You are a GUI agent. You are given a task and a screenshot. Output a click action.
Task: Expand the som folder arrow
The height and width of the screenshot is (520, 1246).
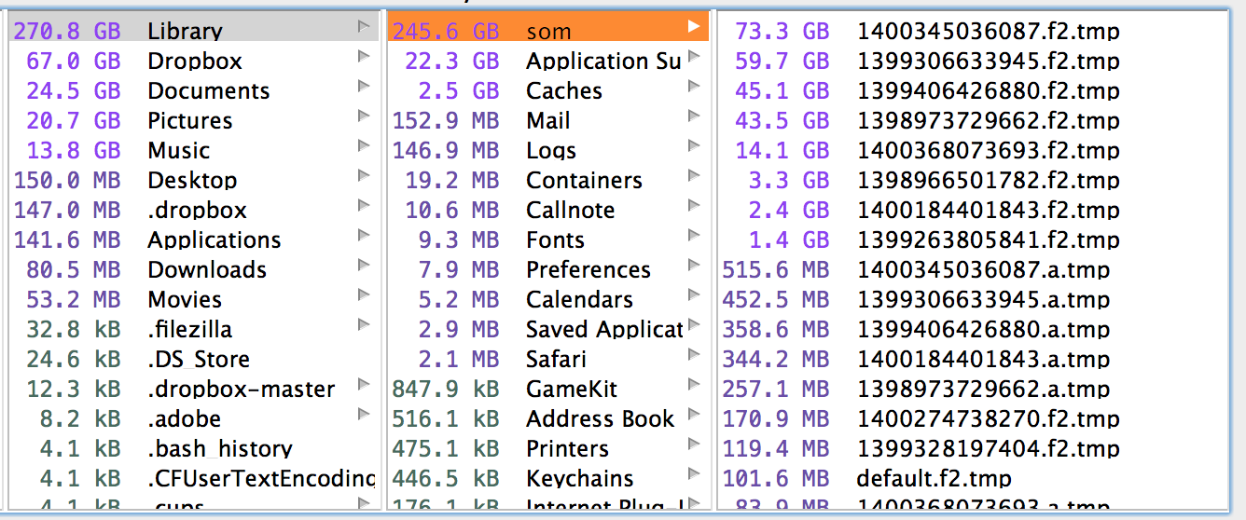694,28
